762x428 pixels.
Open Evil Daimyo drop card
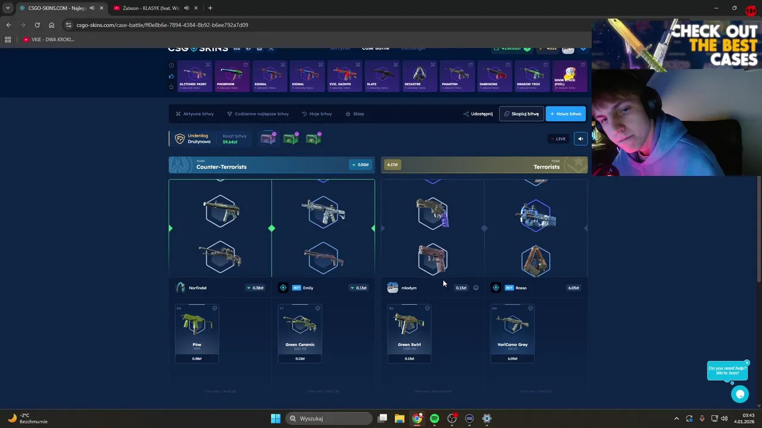(x=344, y=76)
